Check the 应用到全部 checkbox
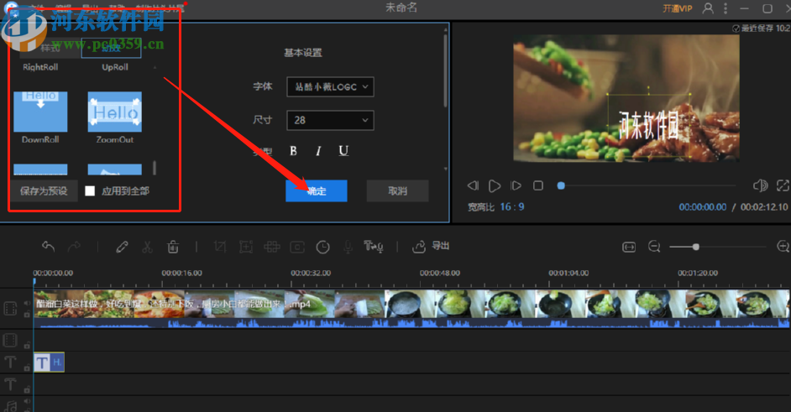791x412 pixels. pyautogui.click(x=90, y=190)
